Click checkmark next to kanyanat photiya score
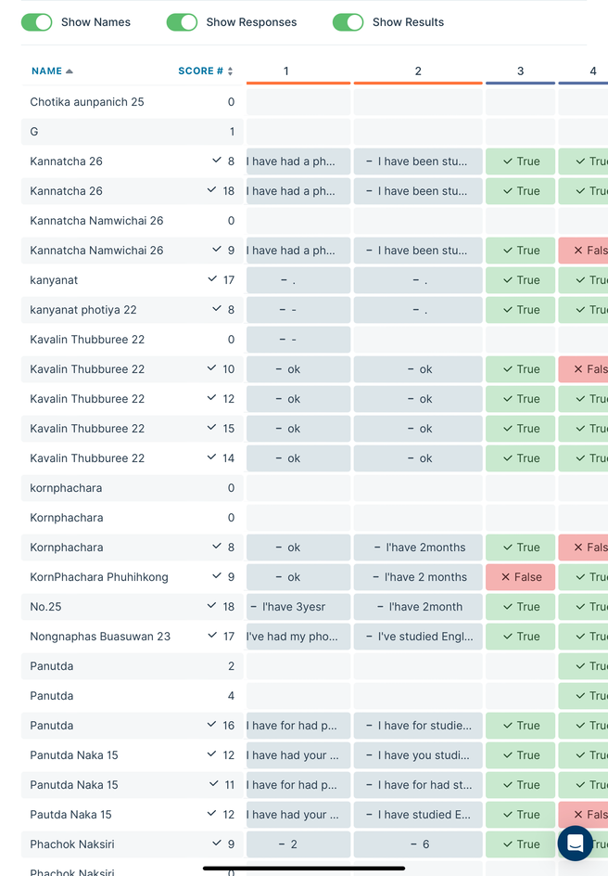This screenshot has width=608, height=876. 217,309
